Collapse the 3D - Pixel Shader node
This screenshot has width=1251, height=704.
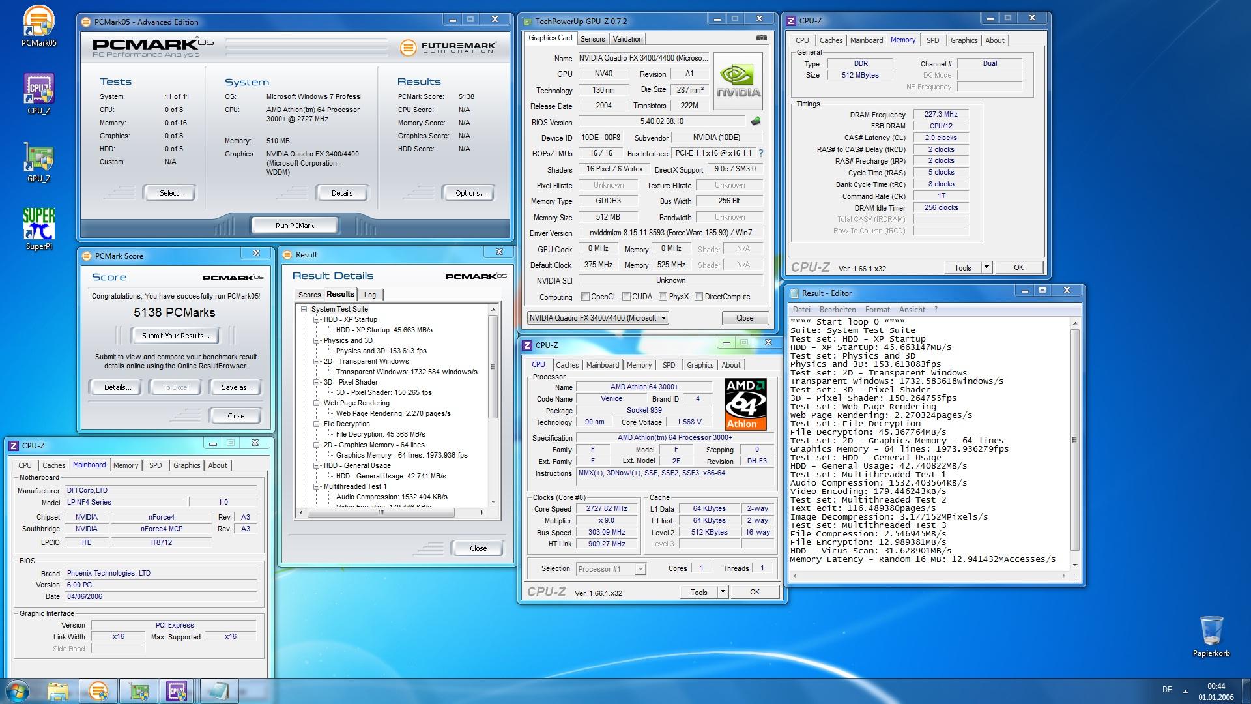tap(317, 383)
